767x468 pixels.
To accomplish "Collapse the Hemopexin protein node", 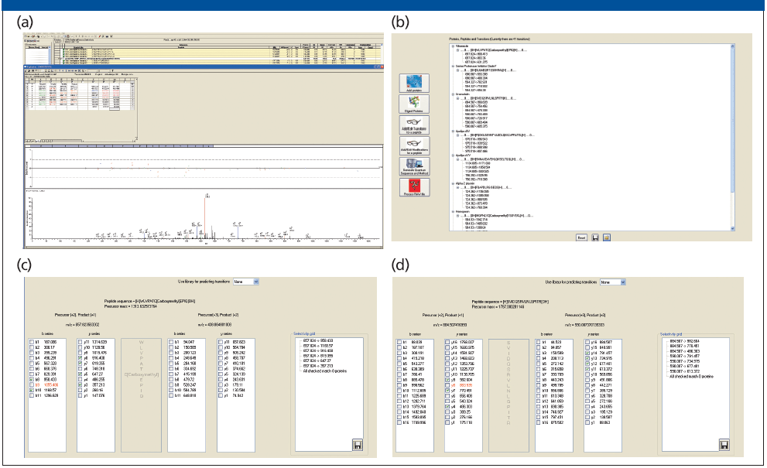I will [x=453, y=212].
